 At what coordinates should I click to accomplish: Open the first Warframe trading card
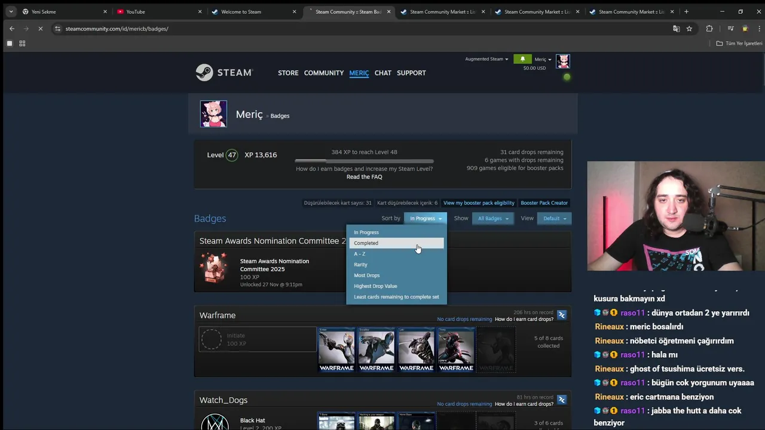pyautogui.click(x=336, y=349)
